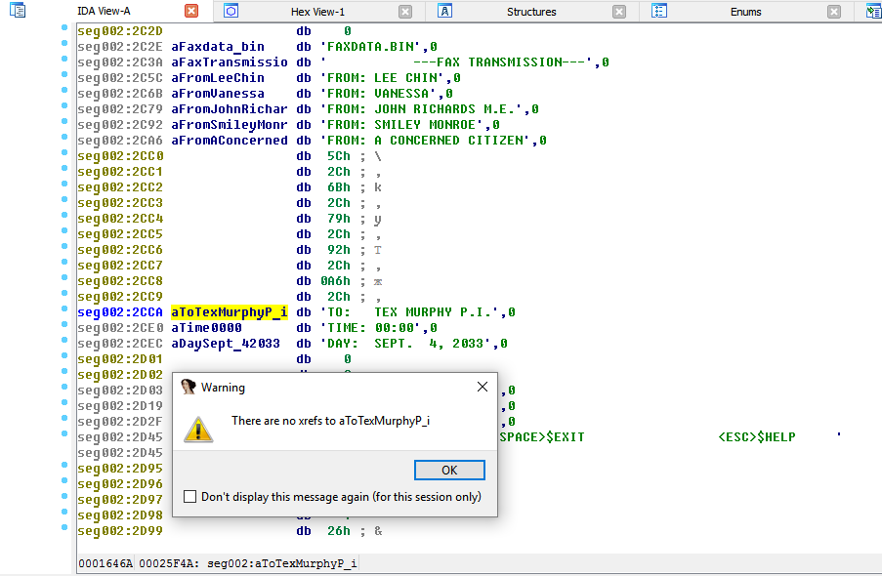The image size is (882, 576).
Task: Click OK in the Warning dialog
Action: [x=449, y=470]
